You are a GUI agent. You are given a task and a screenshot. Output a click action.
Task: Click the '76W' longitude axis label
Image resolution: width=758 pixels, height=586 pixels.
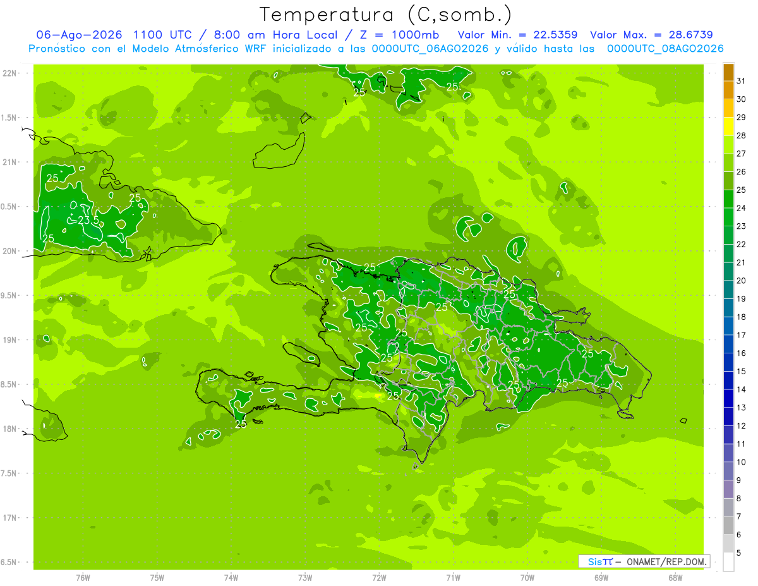83,578
